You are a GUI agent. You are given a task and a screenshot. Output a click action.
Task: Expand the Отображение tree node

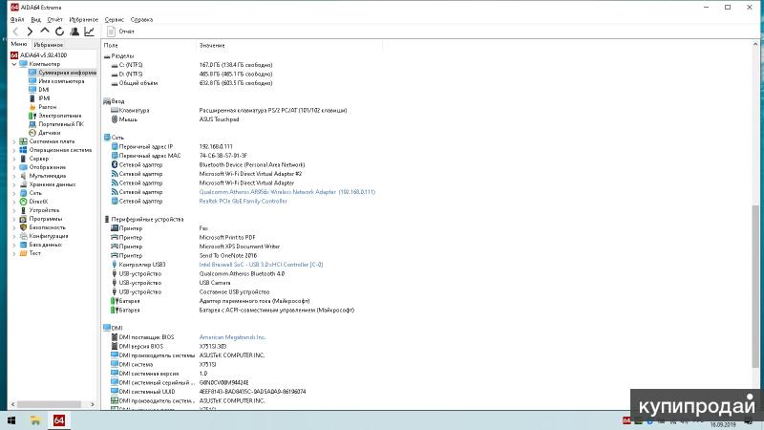coord(14,167)
